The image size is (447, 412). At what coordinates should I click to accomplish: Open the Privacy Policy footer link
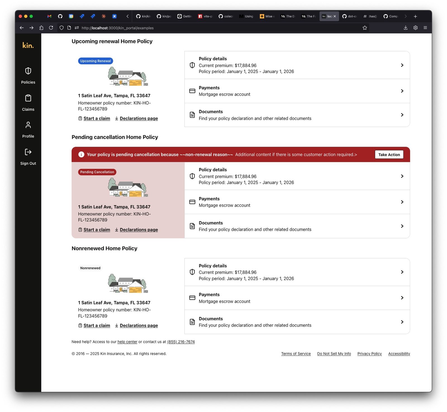click(x=369, y=354)
